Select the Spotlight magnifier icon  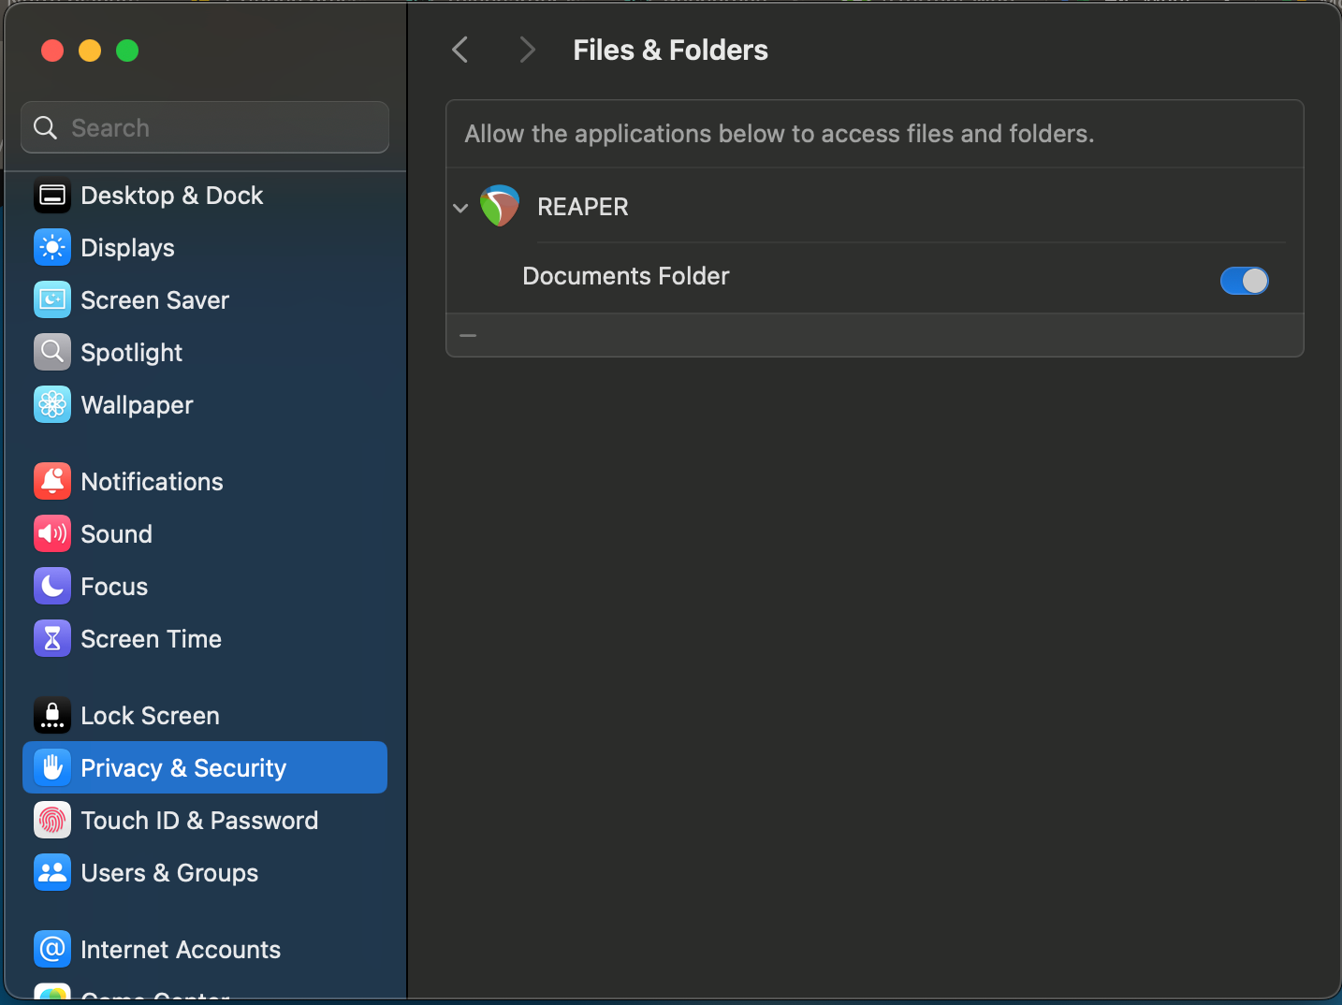pyautogui.click(x=52, y=353)
